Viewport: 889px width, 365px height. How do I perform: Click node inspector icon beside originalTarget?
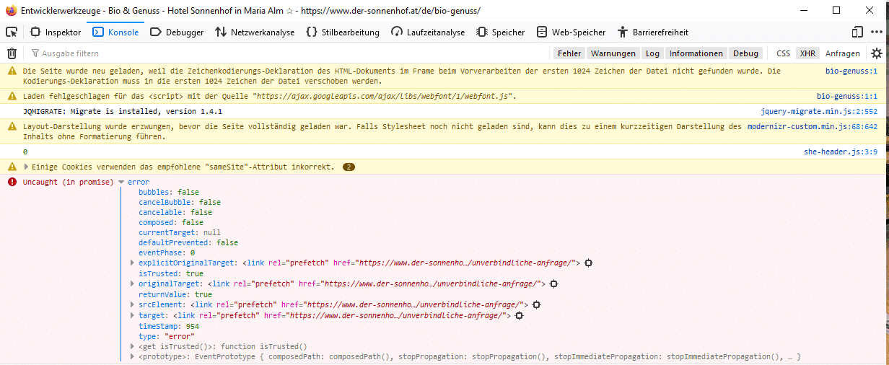(553, 284)
